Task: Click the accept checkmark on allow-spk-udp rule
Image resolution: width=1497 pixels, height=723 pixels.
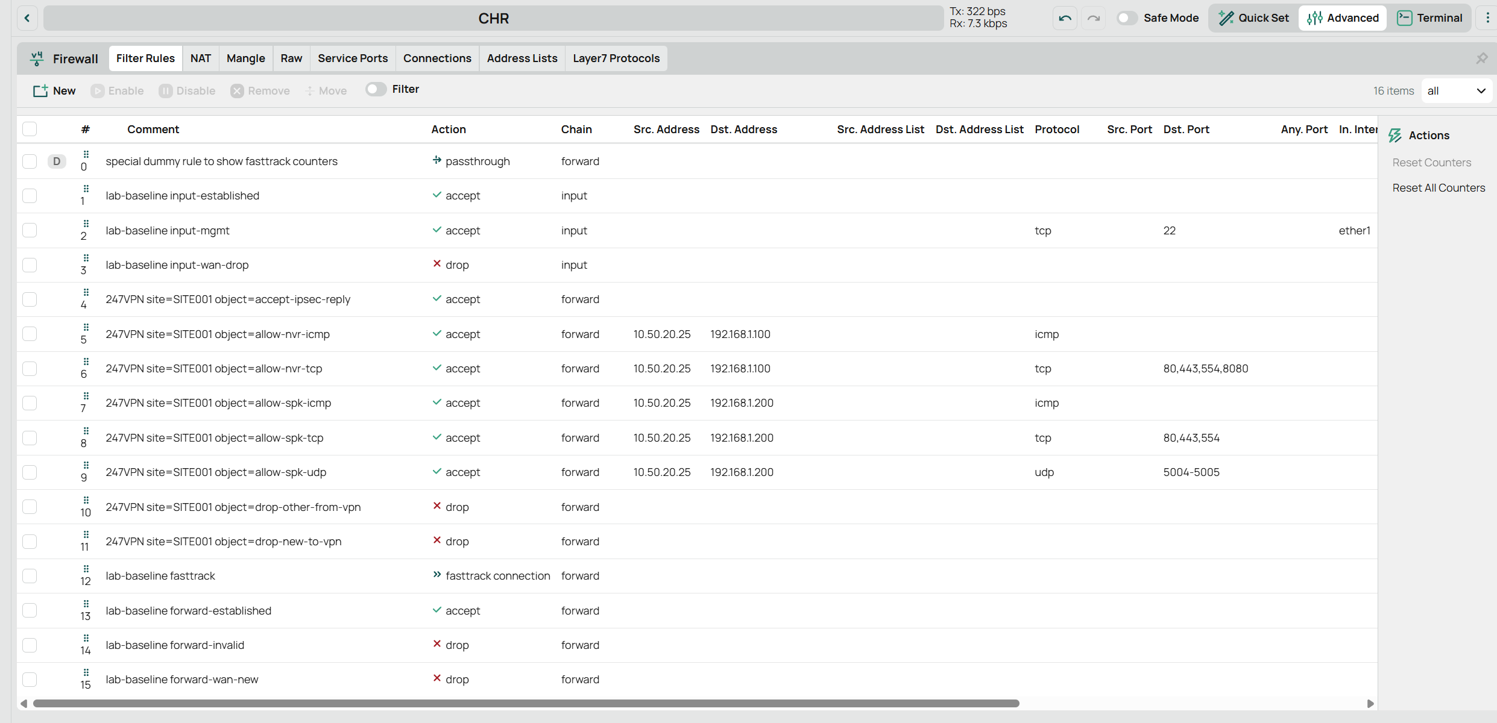Action: tap(437, 471)
